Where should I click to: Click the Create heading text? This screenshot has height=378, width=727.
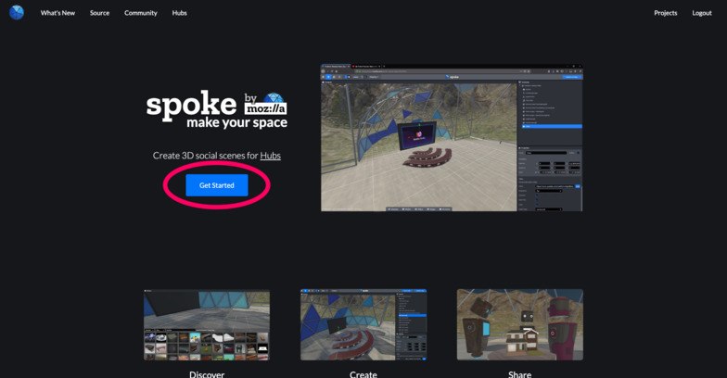(x=363, y=374)
